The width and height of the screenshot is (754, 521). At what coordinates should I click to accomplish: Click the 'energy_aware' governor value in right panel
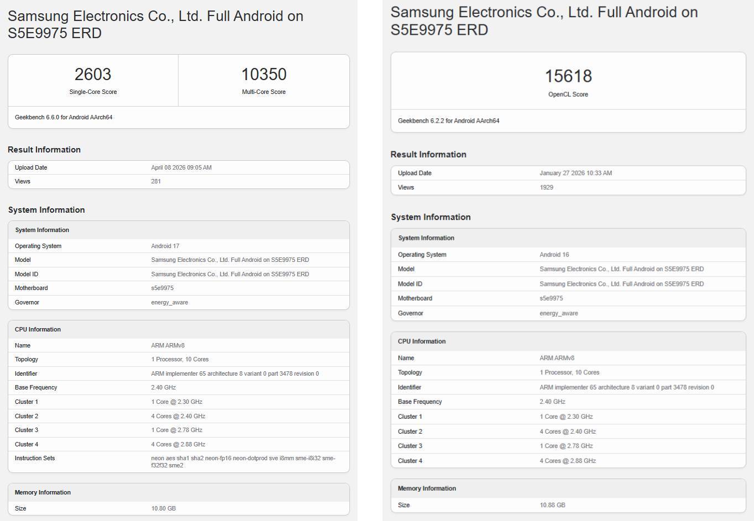(x=558, y=313)
